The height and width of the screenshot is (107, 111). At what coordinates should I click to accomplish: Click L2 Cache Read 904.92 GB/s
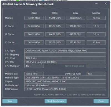[x=34, y=34]
